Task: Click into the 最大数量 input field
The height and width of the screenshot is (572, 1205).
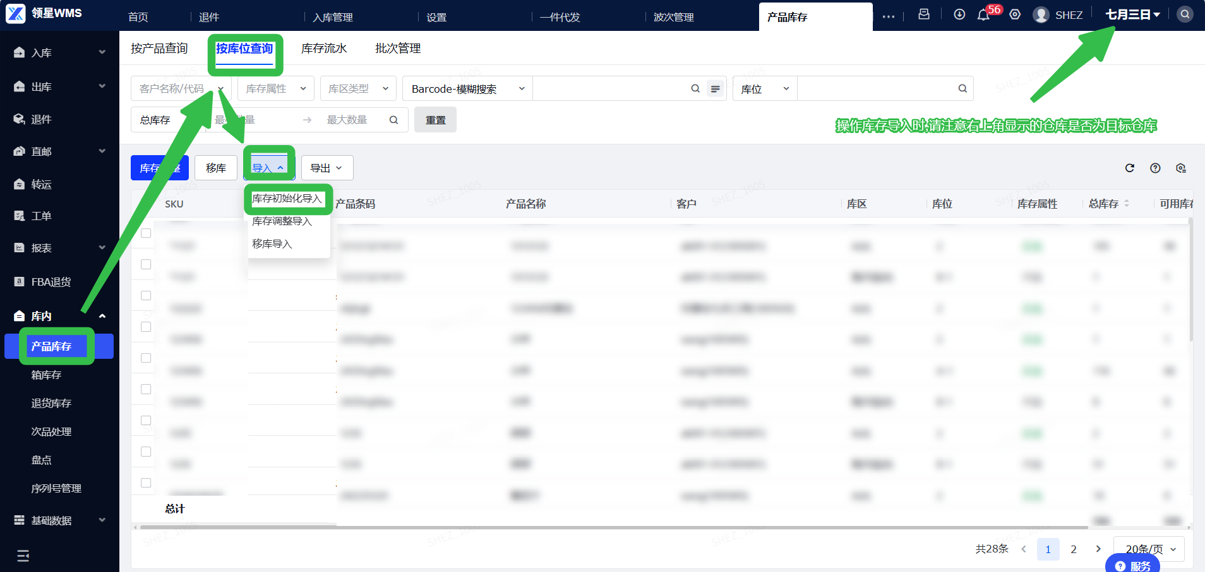Action: (x=349, y=120)
